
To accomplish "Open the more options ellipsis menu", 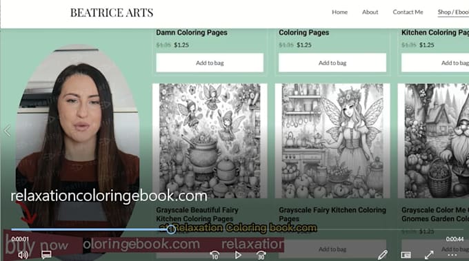I will (x=452, y=255).
